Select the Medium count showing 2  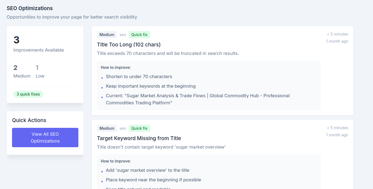(x=15, y=68)
